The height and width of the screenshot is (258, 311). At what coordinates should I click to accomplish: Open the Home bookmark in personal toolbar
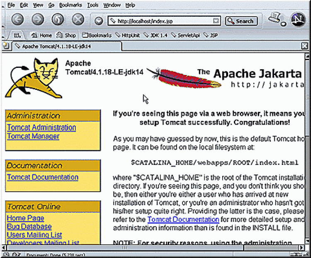[41, 35]
